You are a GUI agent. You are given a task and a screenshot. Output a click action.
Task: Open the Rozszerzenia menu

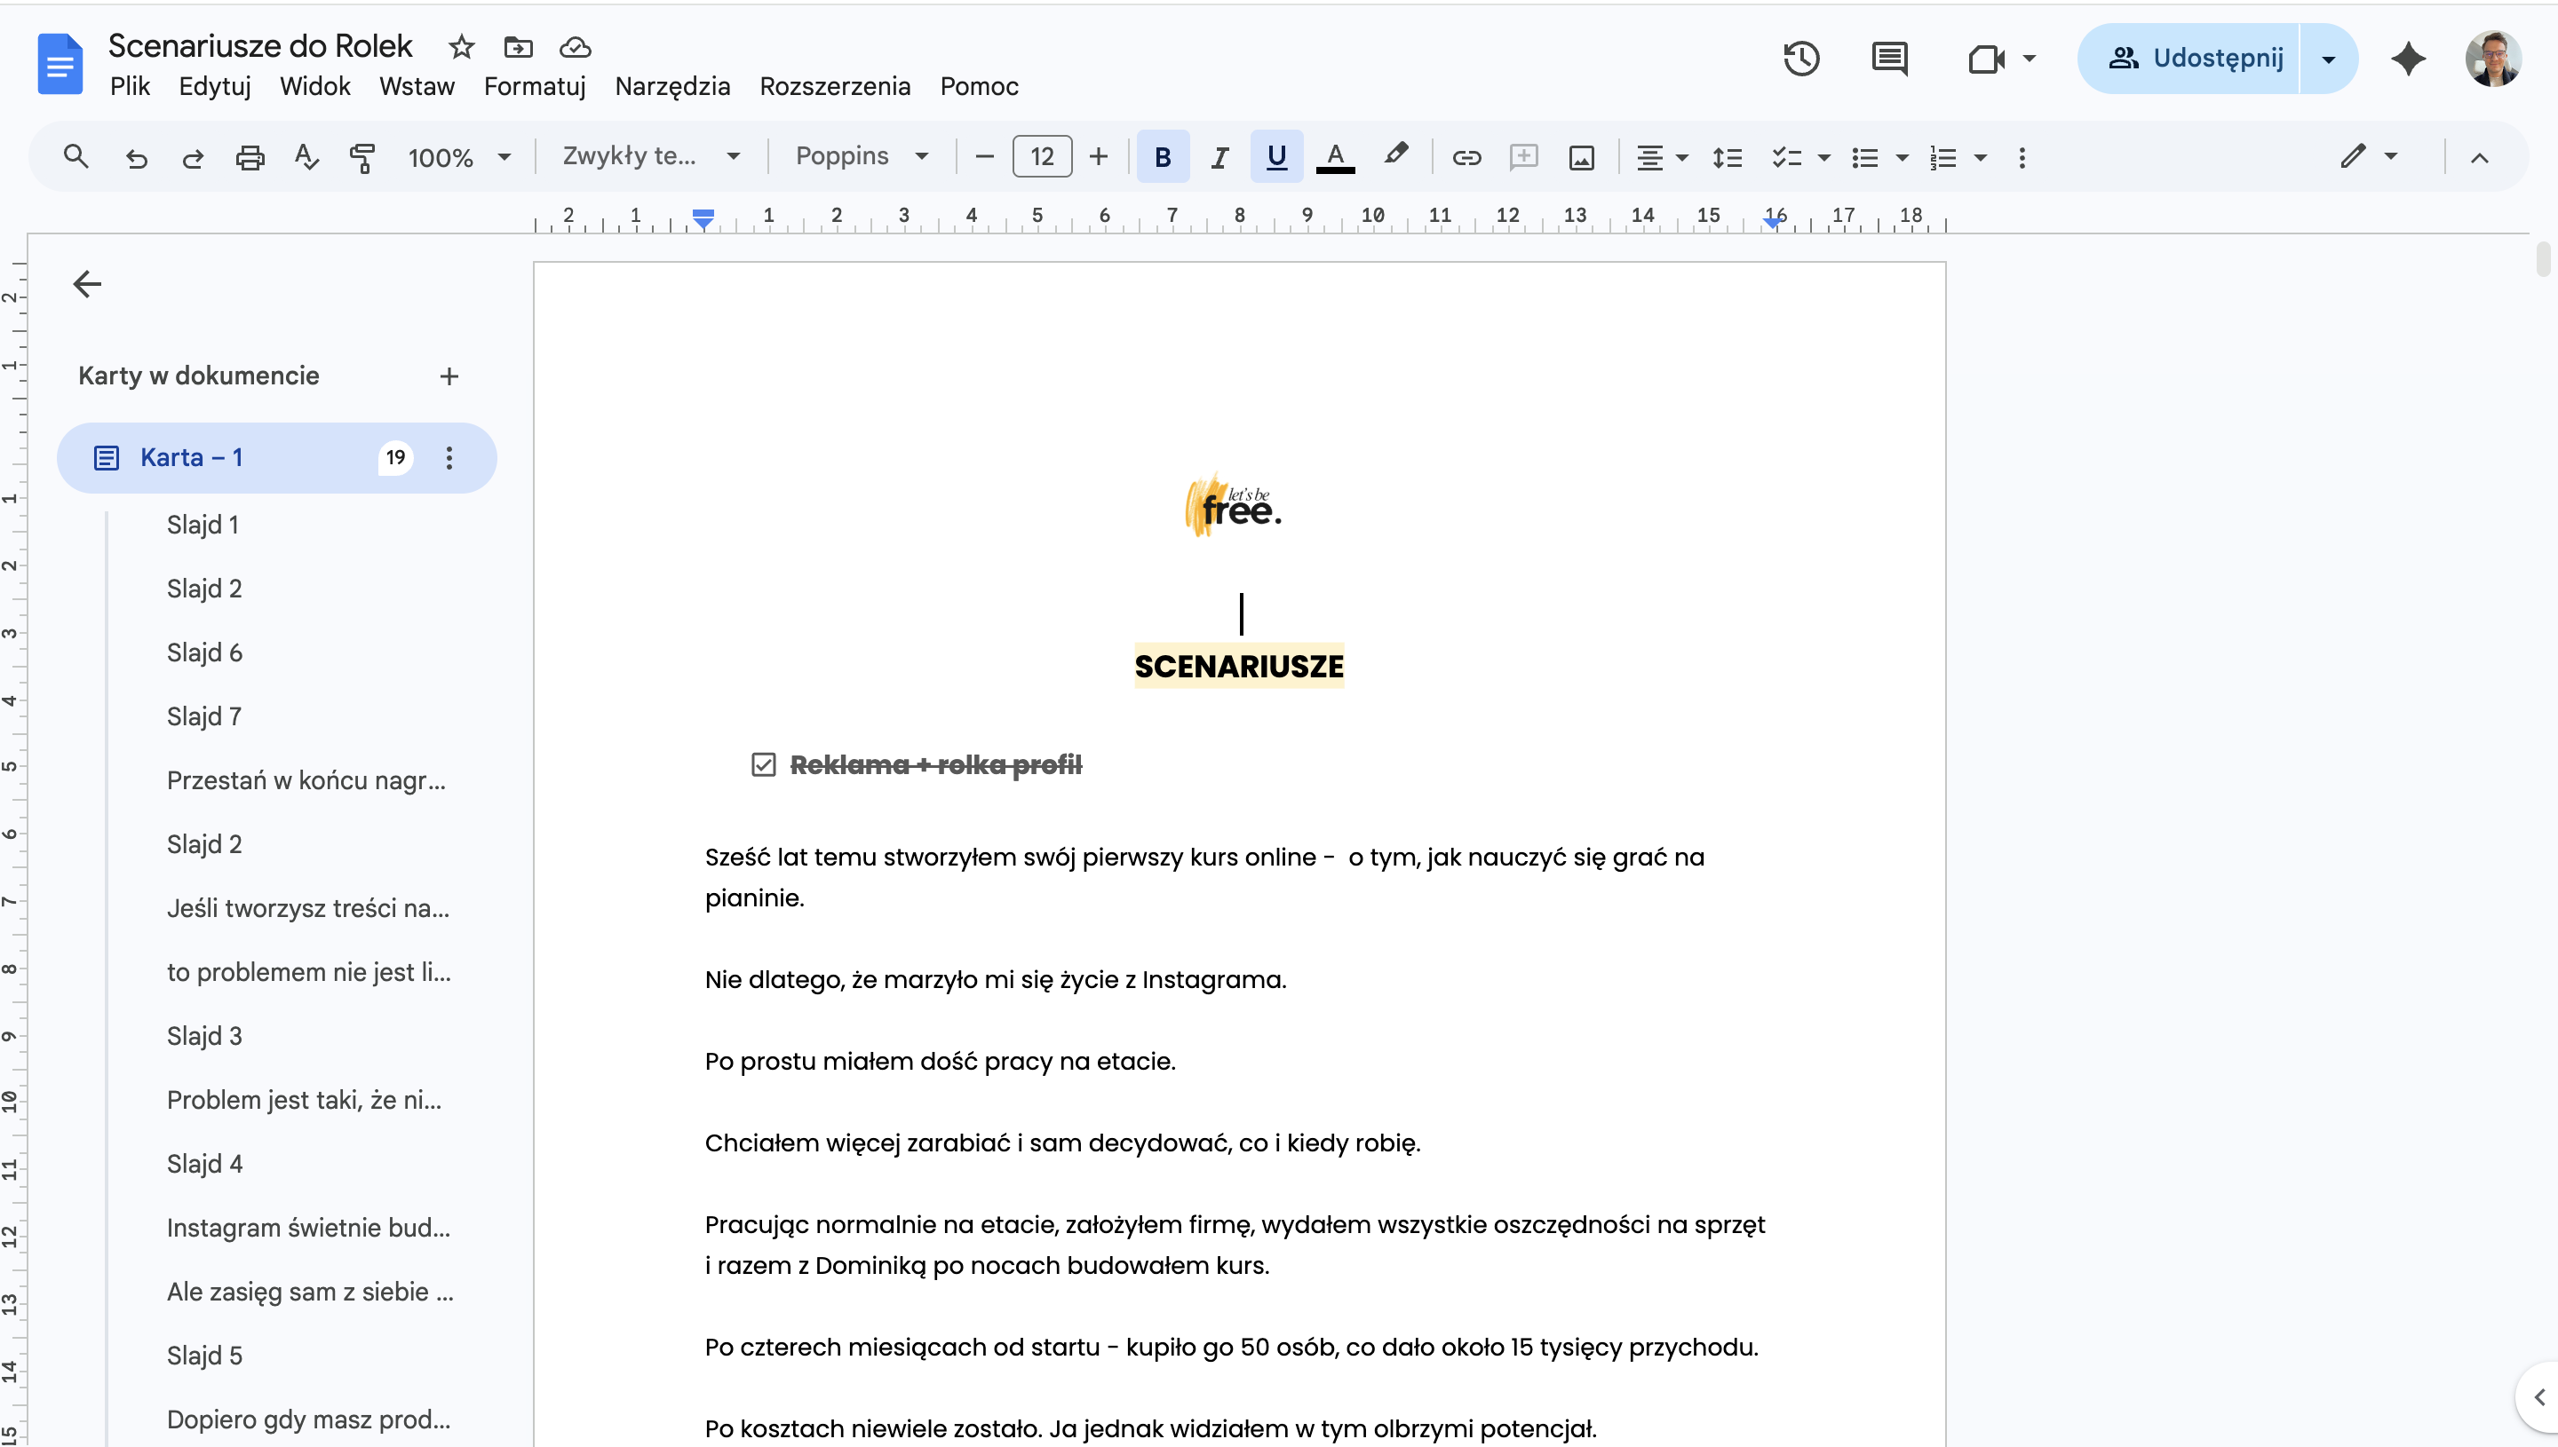(x=835, y=86)
